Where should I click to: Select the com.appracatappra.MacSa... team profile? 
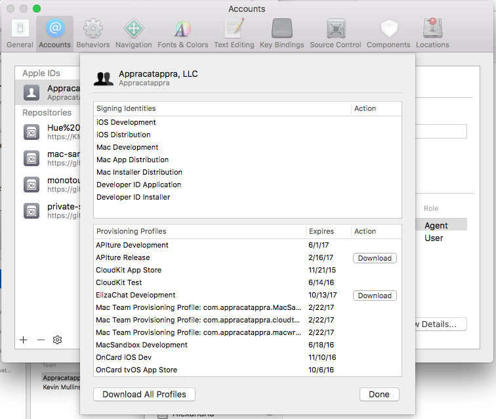tap(247, 307)
